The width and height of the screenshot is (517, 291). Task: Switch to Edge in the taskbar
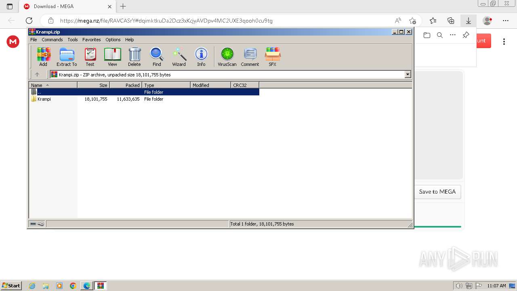click(x=87, y=286)
